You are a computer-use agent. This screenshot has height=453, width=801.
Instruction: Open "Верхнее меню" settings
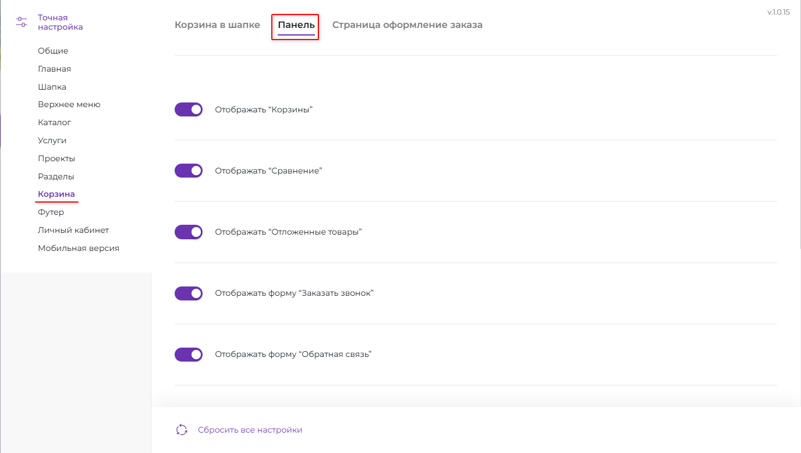click(69, 104)
